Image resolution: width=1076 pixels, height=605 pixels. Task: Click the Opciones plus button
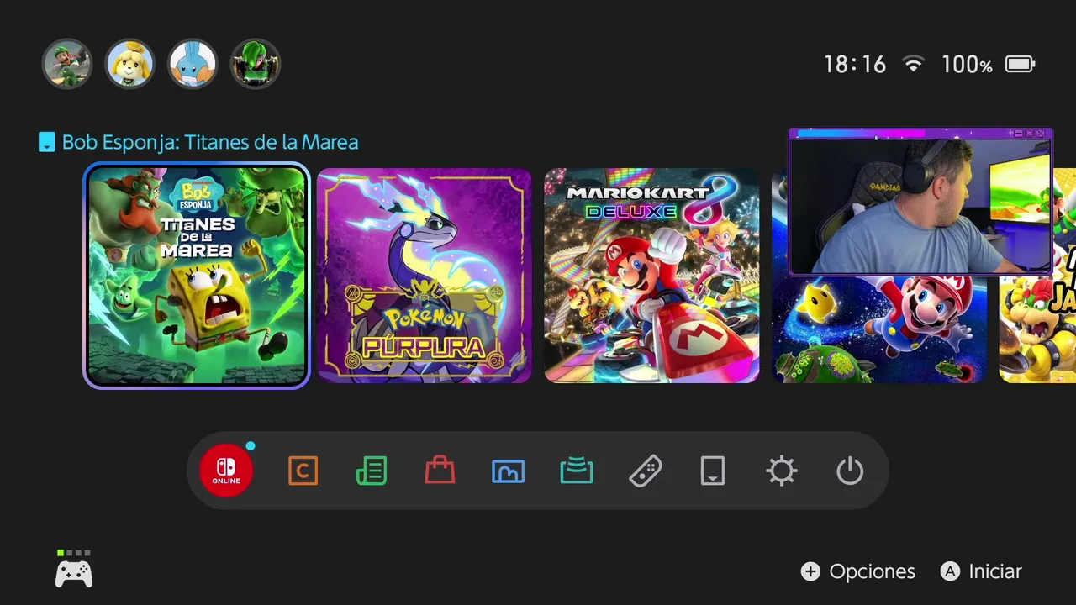858,571
